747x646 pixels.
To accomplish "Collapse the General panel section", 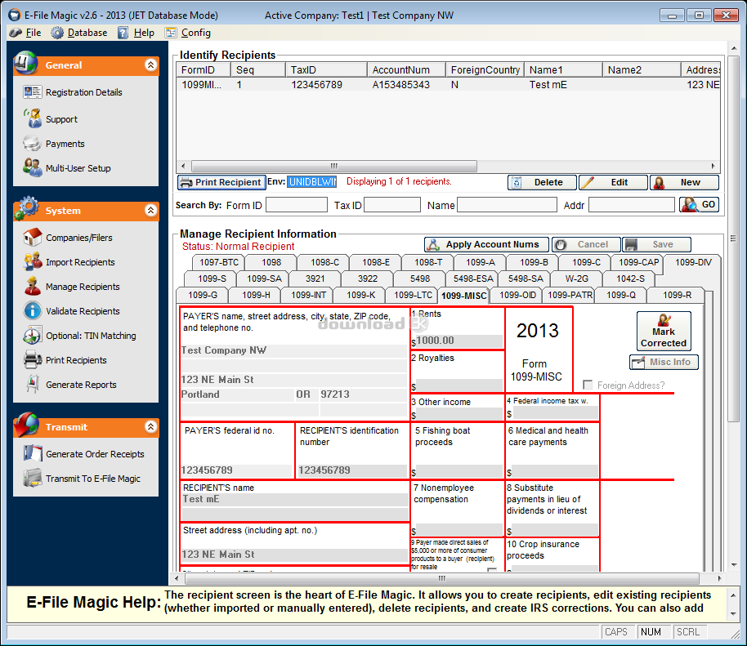I will point(150,65).
